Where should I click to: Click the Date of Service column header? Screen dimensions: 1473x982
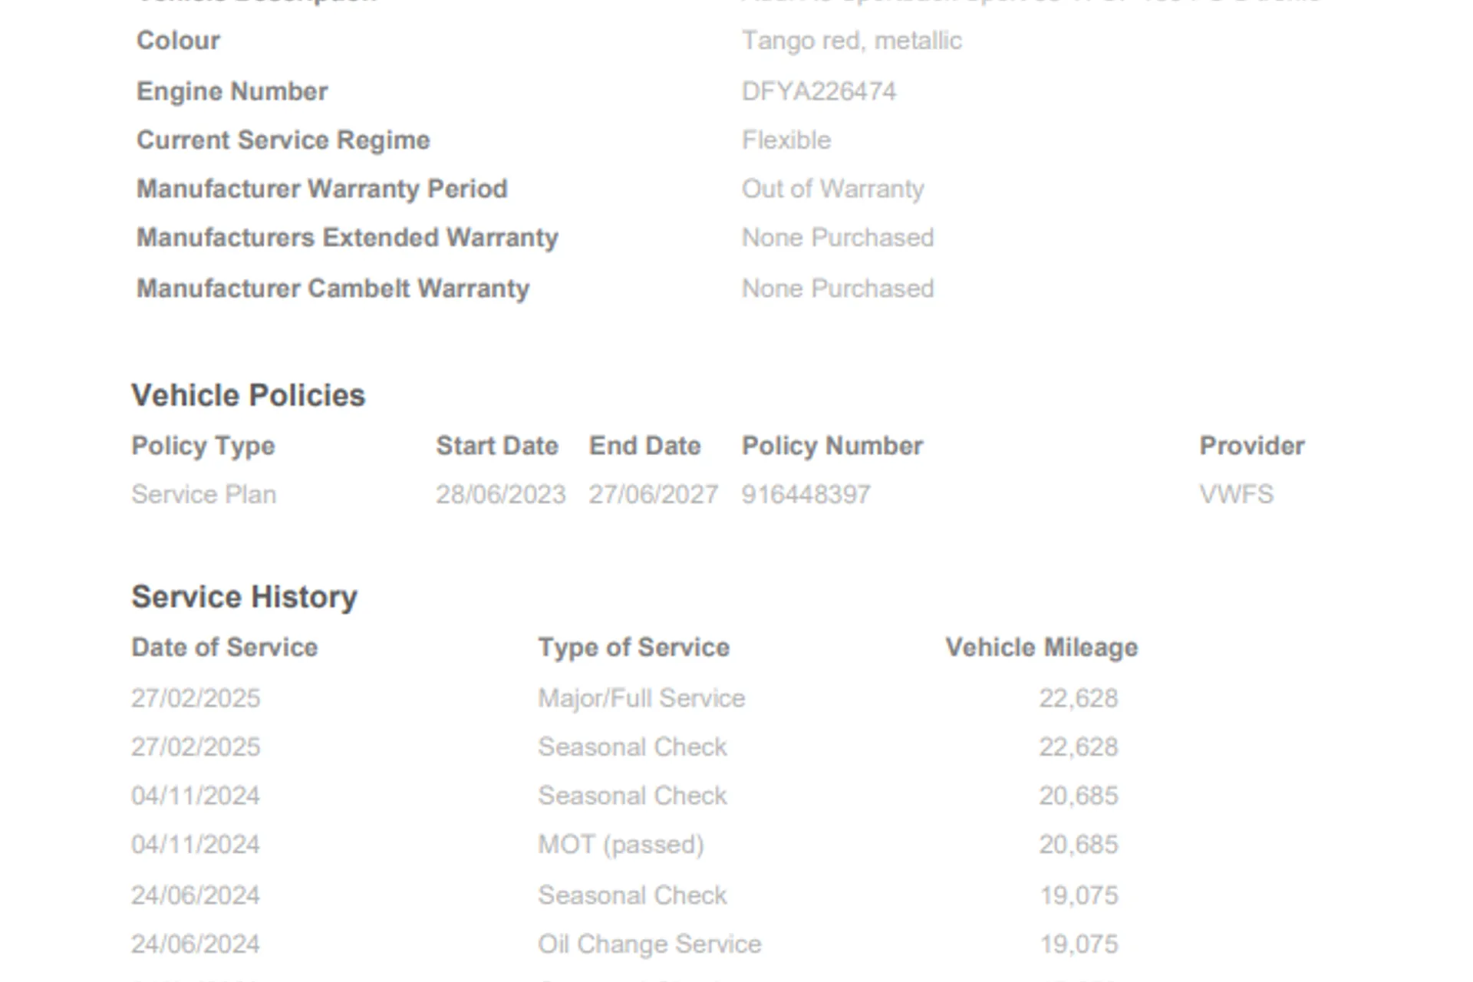coord(225,648)
